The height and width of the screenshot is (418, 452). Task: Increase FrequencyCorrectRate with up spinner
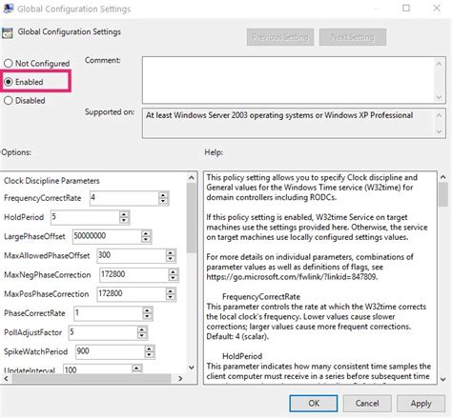pos(163,195)
